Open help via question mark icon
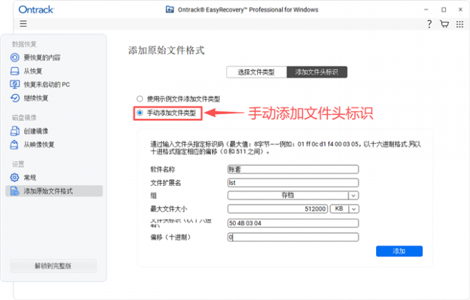This screenshot has height=300, width=470. point(429,24)
